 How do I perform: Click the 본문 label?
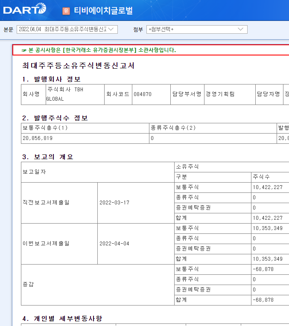pos(8,29)
